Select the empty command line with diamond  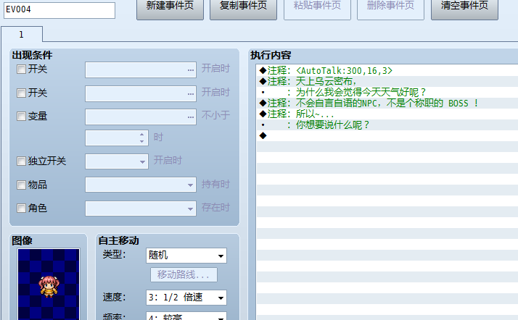pos(387,136)
